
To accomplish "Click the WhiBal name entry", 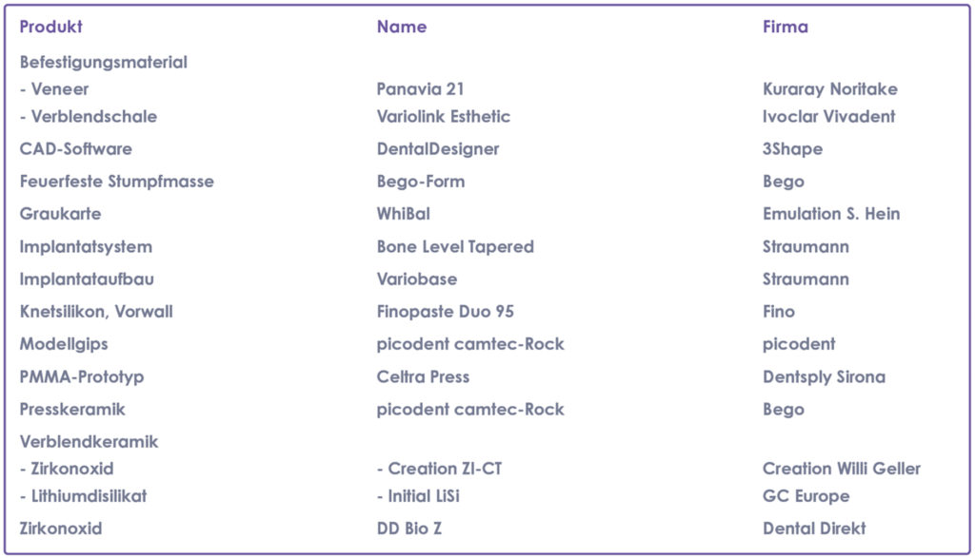I will click(x=404, y=214).
